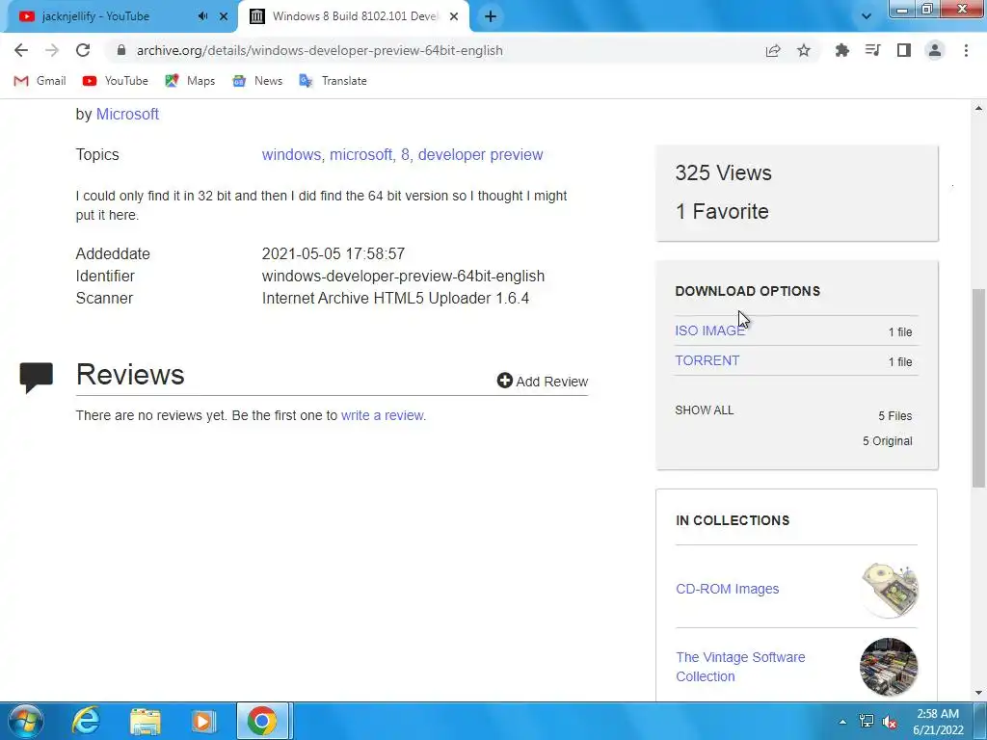Click the Internet Archive HTML5 Uploader 1.6.4 text
987x740 pixels.
[395, 299]
